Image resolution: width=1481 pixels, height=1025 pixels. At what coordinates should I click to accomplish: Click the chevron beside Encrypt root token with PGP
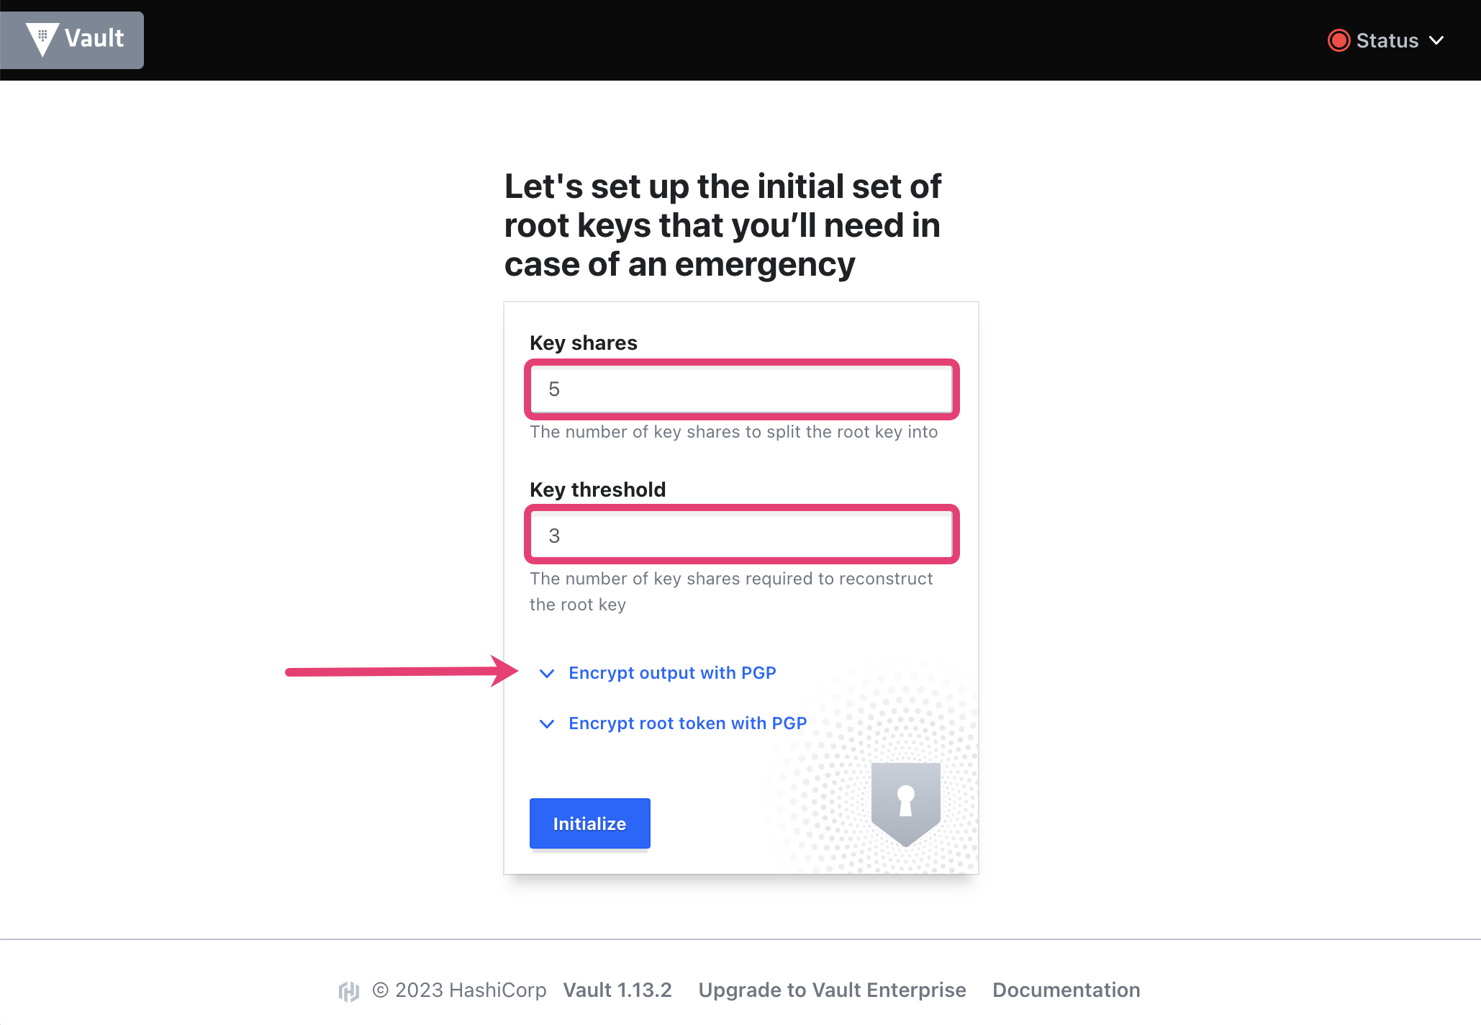(x=547, y=724)
